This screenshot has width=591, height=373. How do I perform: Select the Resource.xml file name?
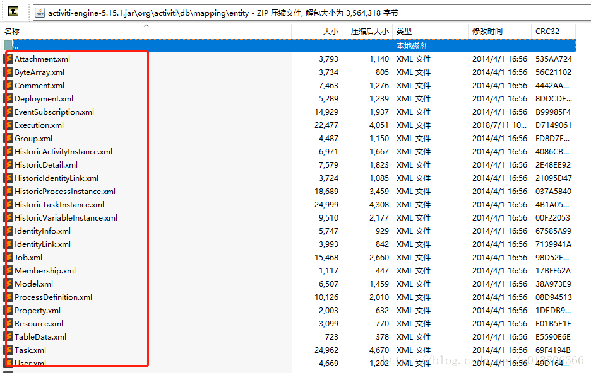tap(39, 324)
